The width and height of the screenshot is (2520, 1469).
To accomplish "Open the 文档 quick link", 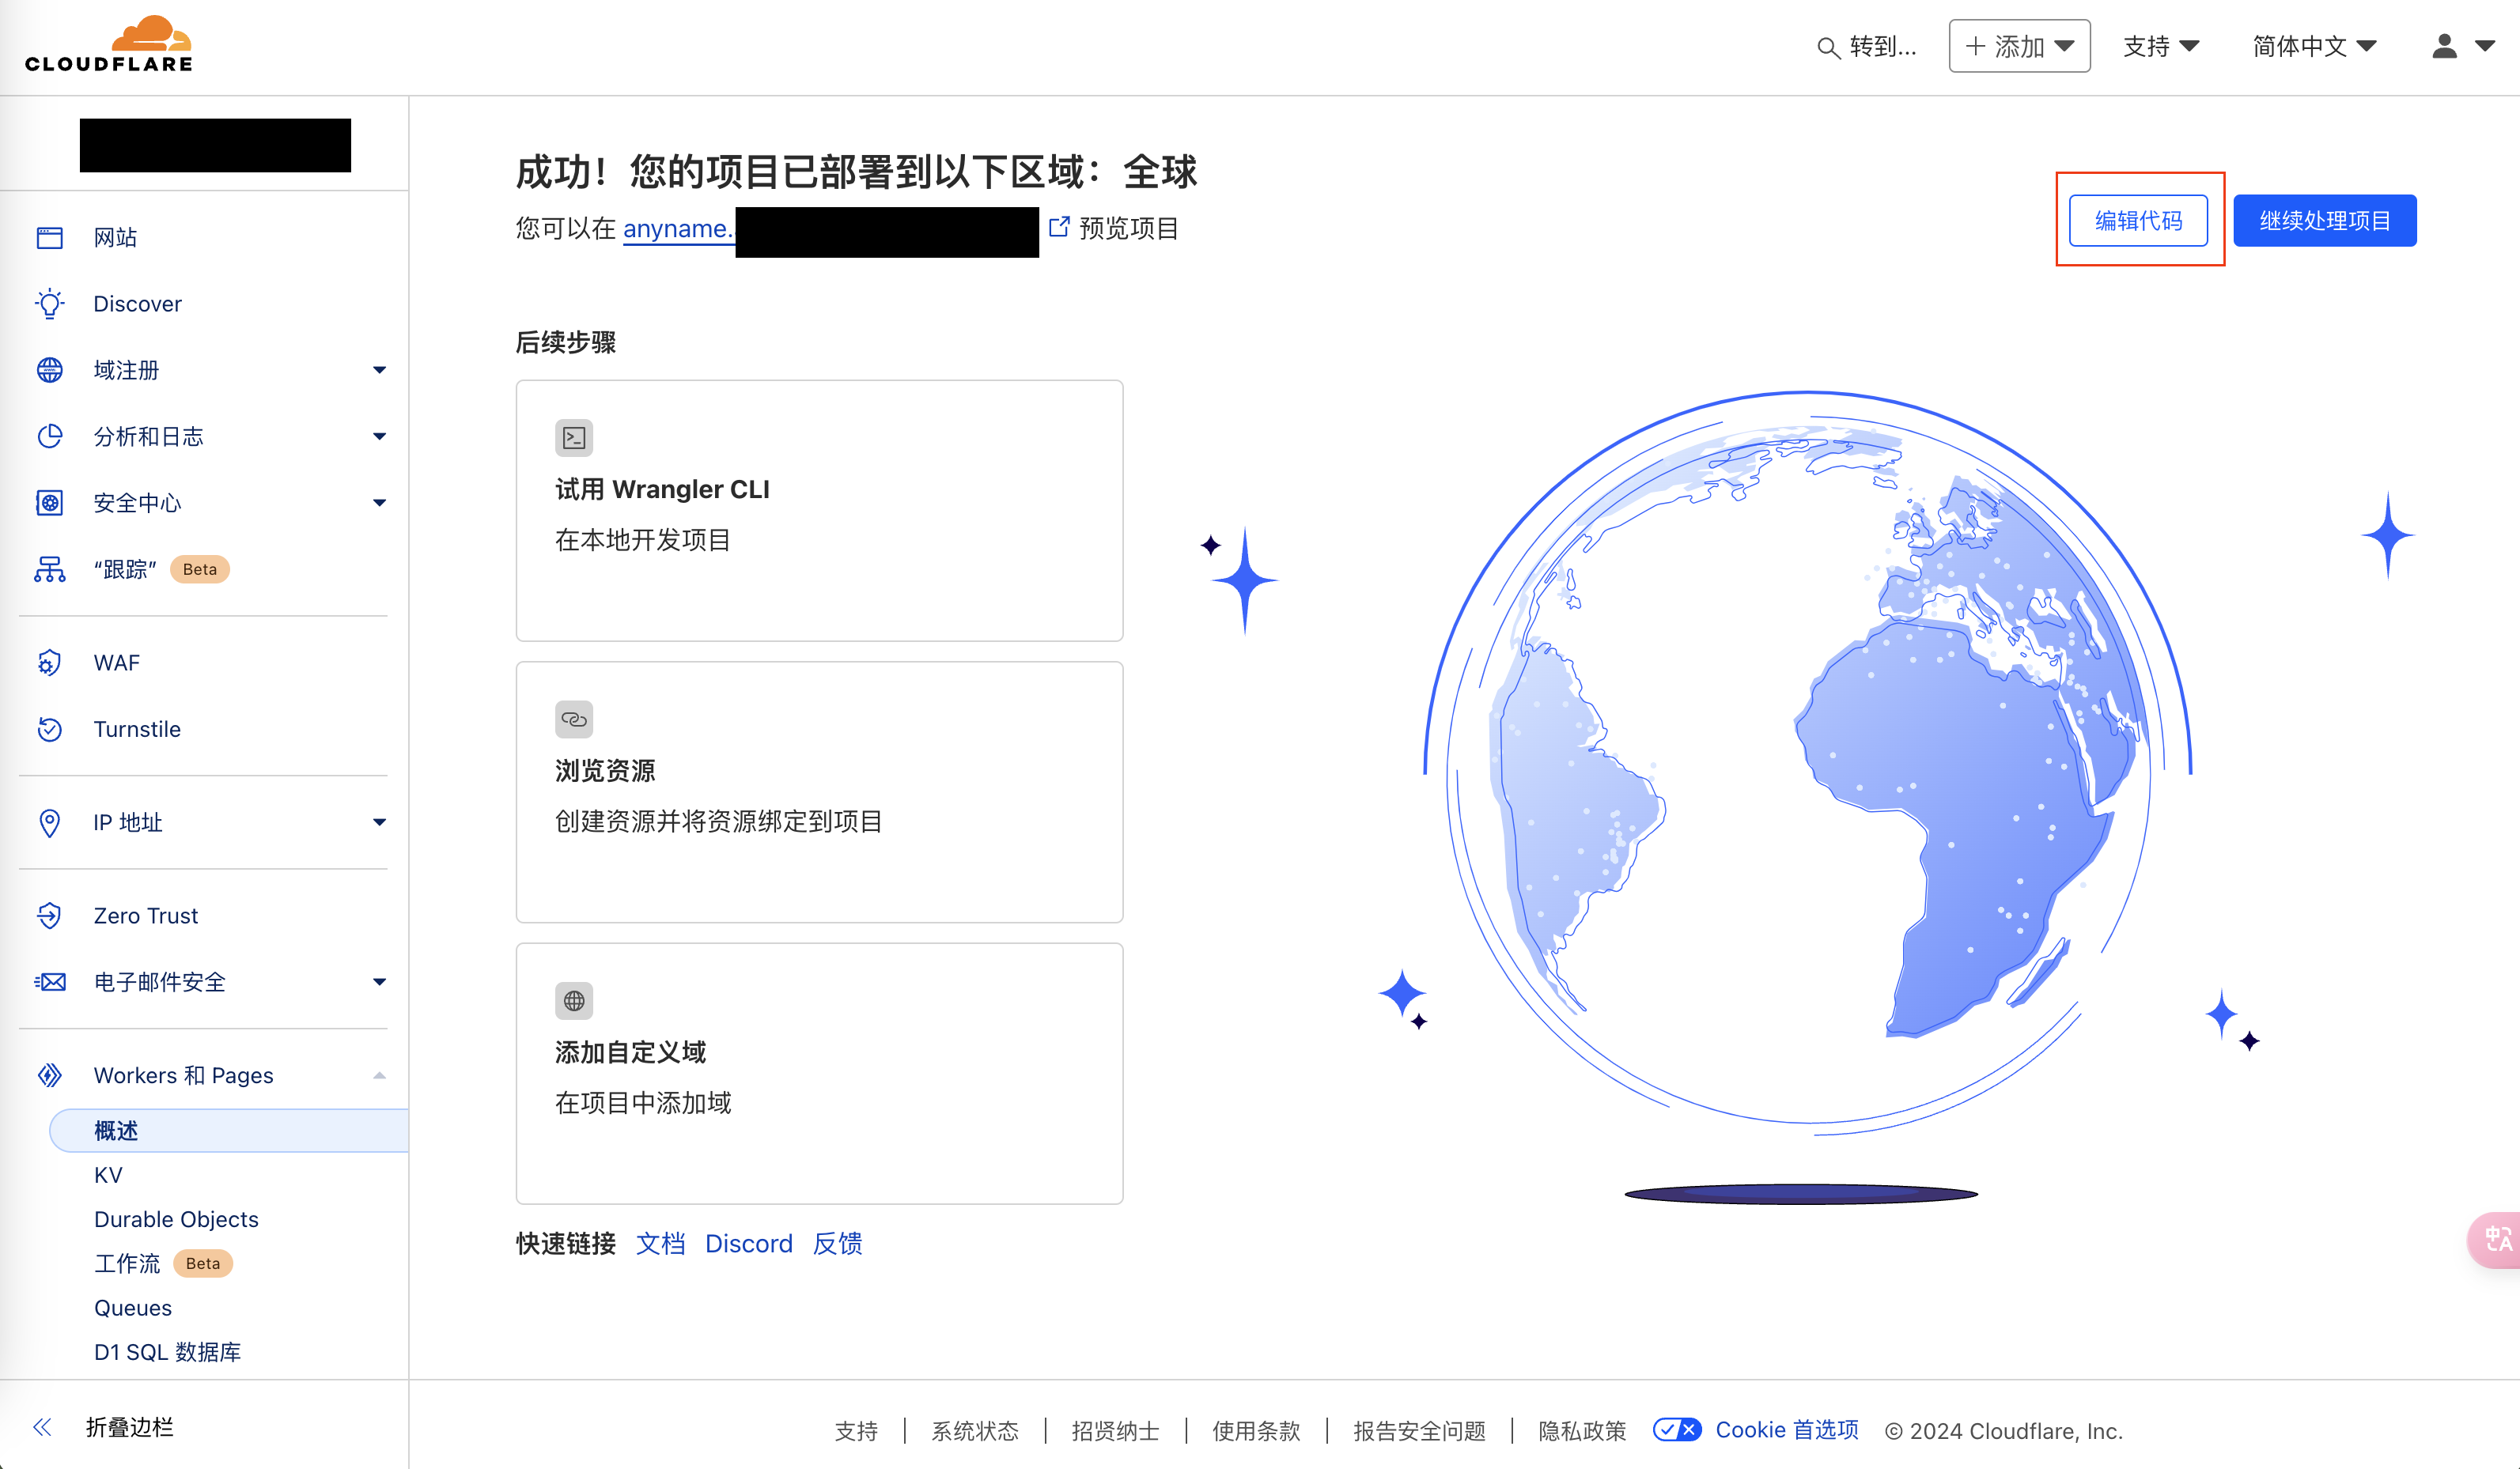I will pos(661,1243).
